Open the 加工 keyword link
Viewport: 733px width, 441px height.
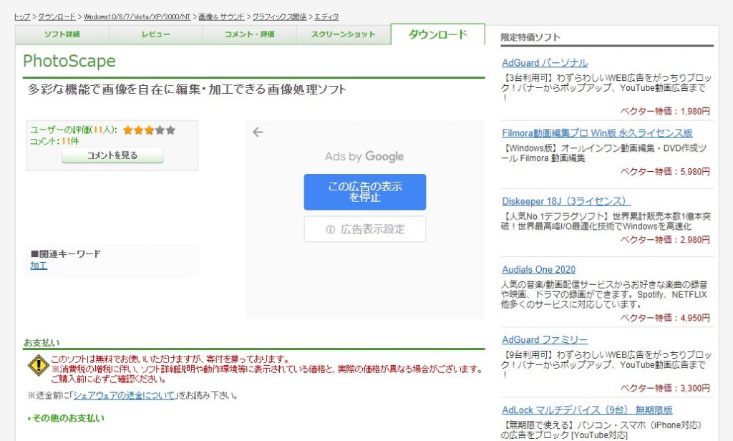39,266
